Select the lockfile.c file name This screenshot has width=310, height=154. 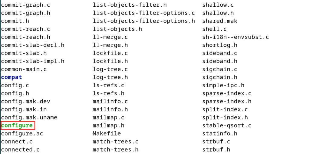point(110,53)
